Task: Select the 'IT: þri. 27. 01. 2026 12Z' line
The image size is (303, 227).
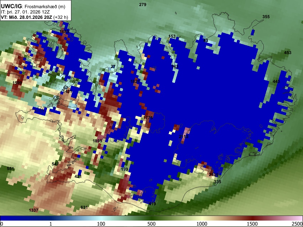Action: [25, 12]
